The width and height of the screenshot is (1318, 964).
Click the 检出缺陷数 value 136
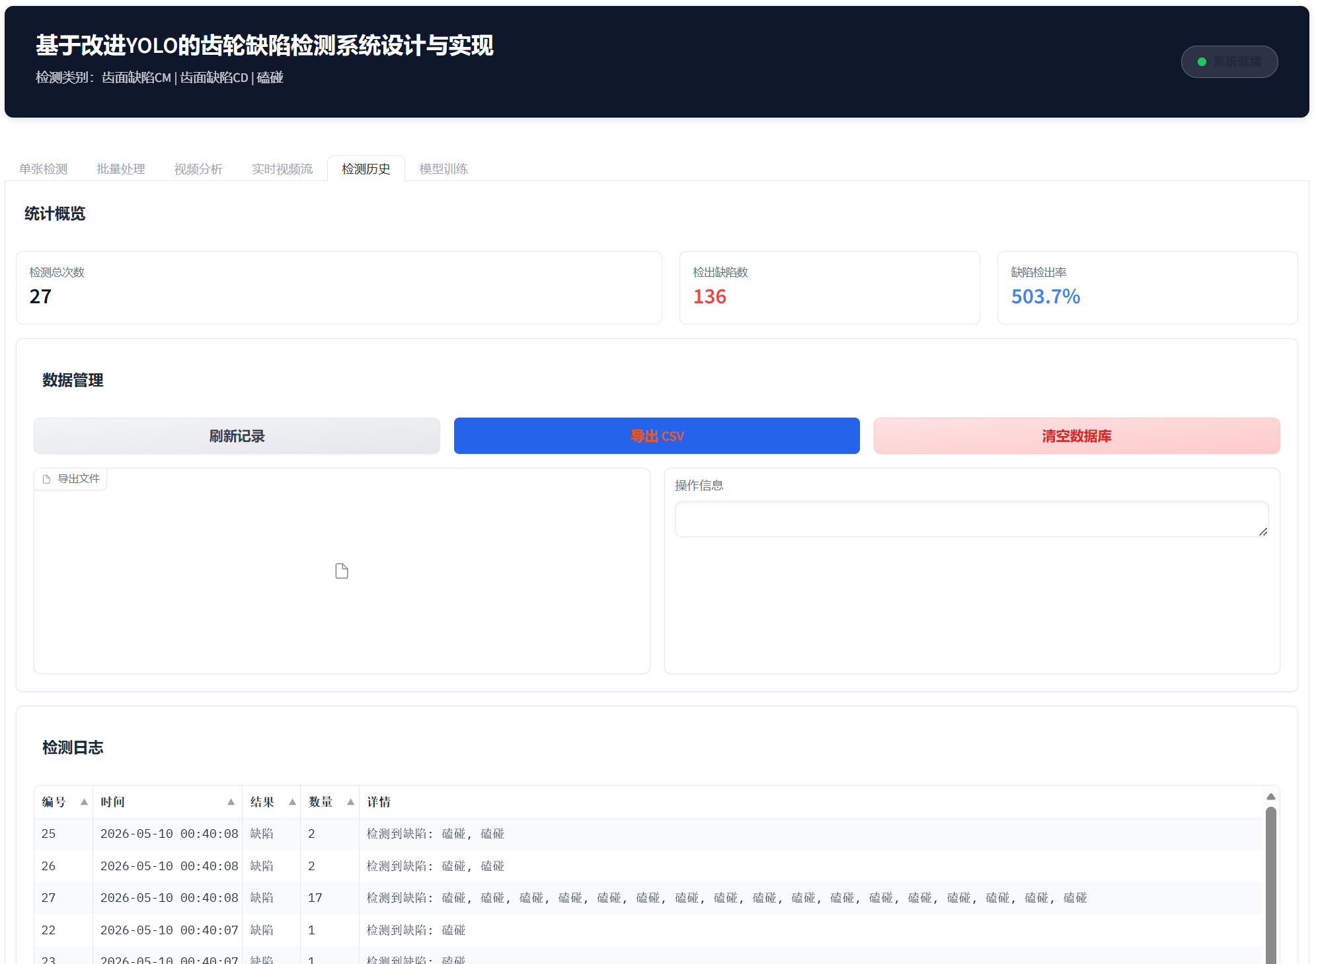(x=709, y=297)
